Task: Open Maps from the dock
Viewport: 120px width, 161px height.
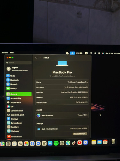Action: click(x=2, y=144)
